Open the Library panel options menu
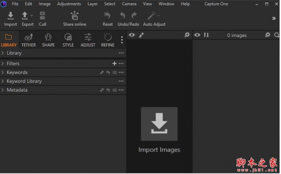The height and width of the screenshot is (174, 281). (x=121, y=53)
